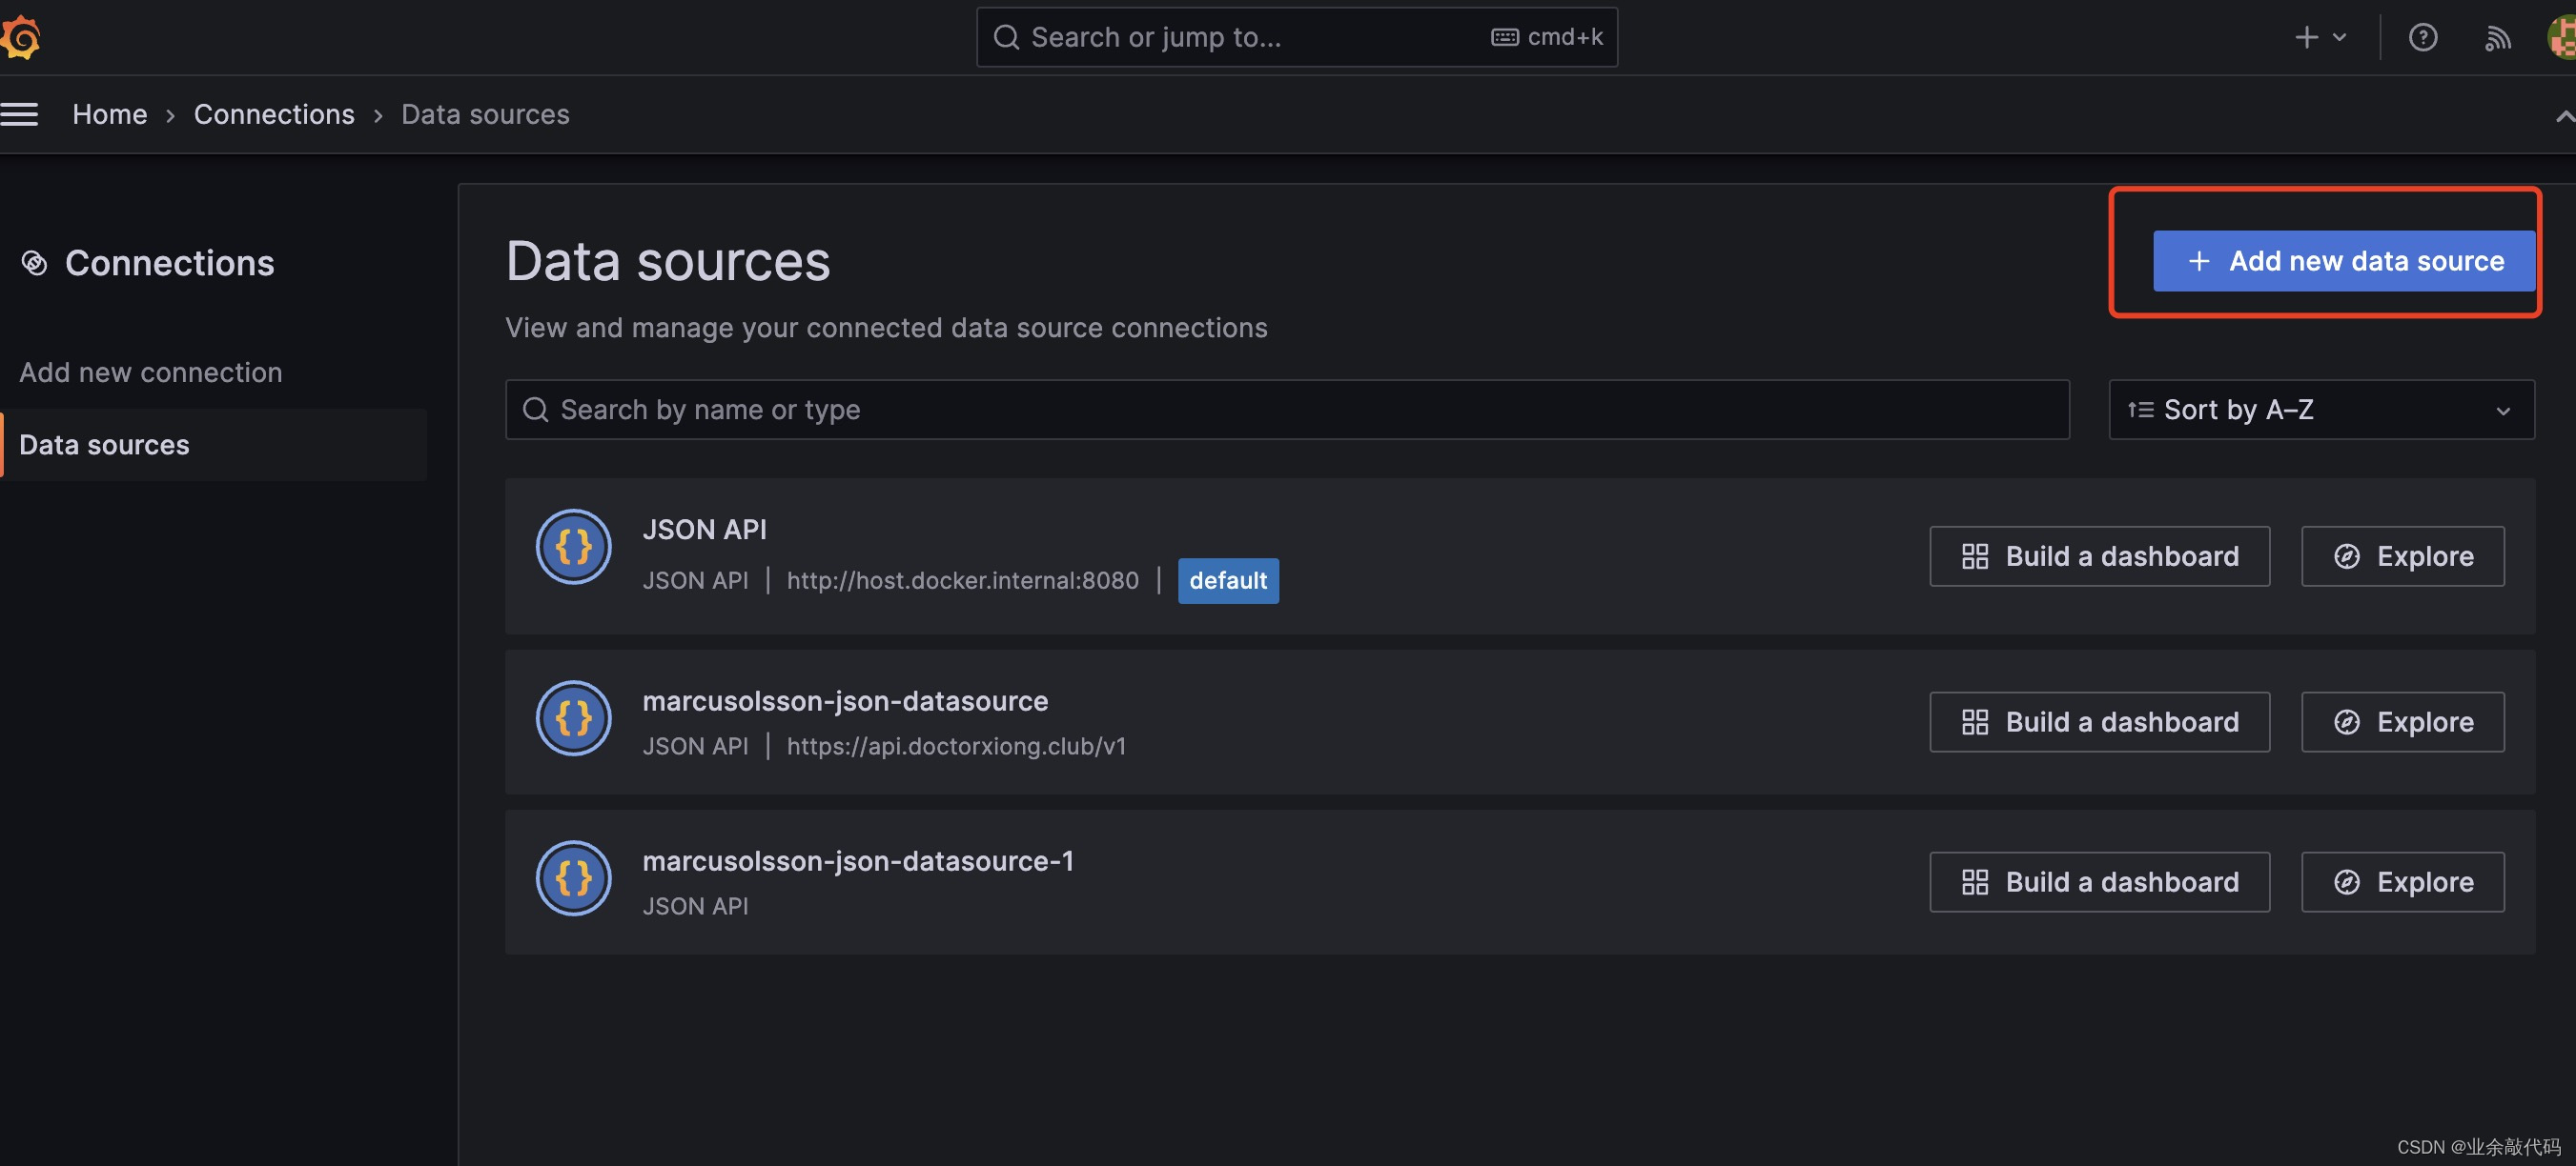Click the Connections panel icon in sidebar
Image resolution: width=2576 pixels, height=1166 pixels.
[33, 263]
